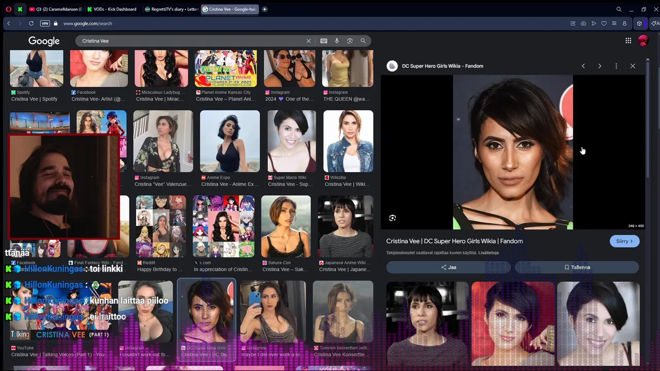Share image with Jaa button
Screen dimensions: 660x371
click(x=449, y=267)
